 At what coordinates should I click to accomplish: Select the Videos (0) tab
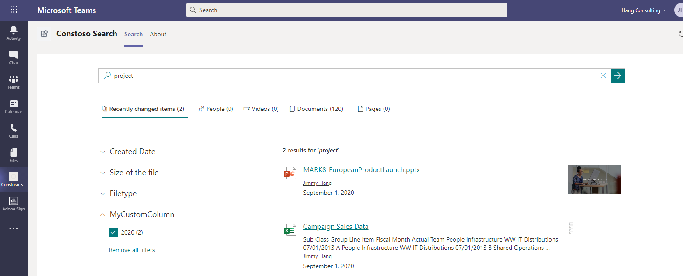click(x=261, y=109)
